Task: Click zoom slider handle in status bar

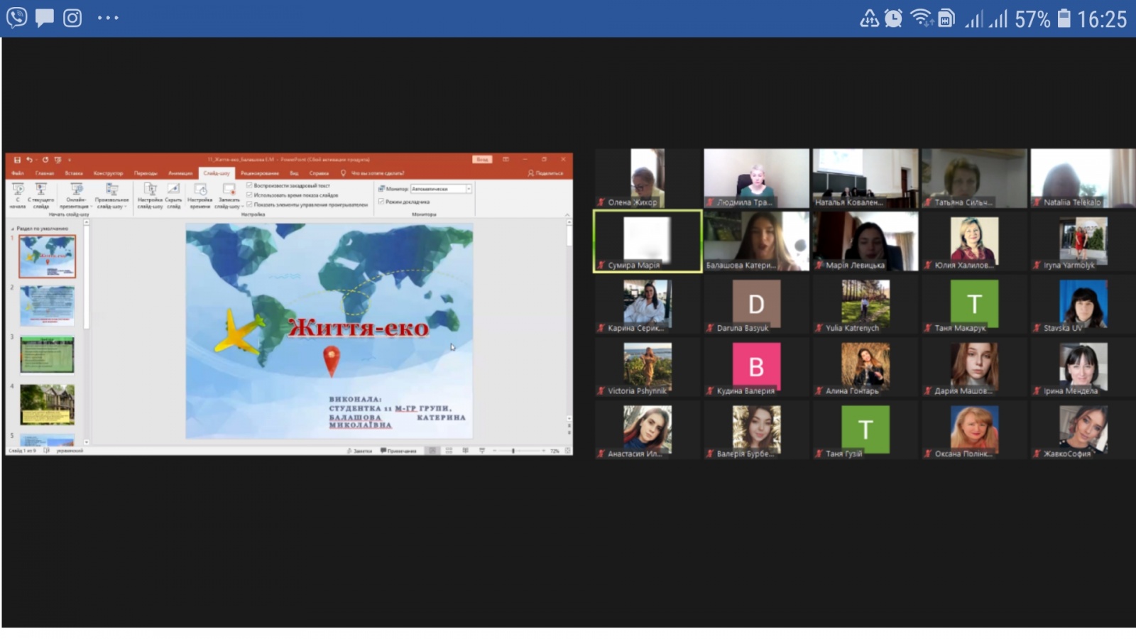Action: [513, 451]
